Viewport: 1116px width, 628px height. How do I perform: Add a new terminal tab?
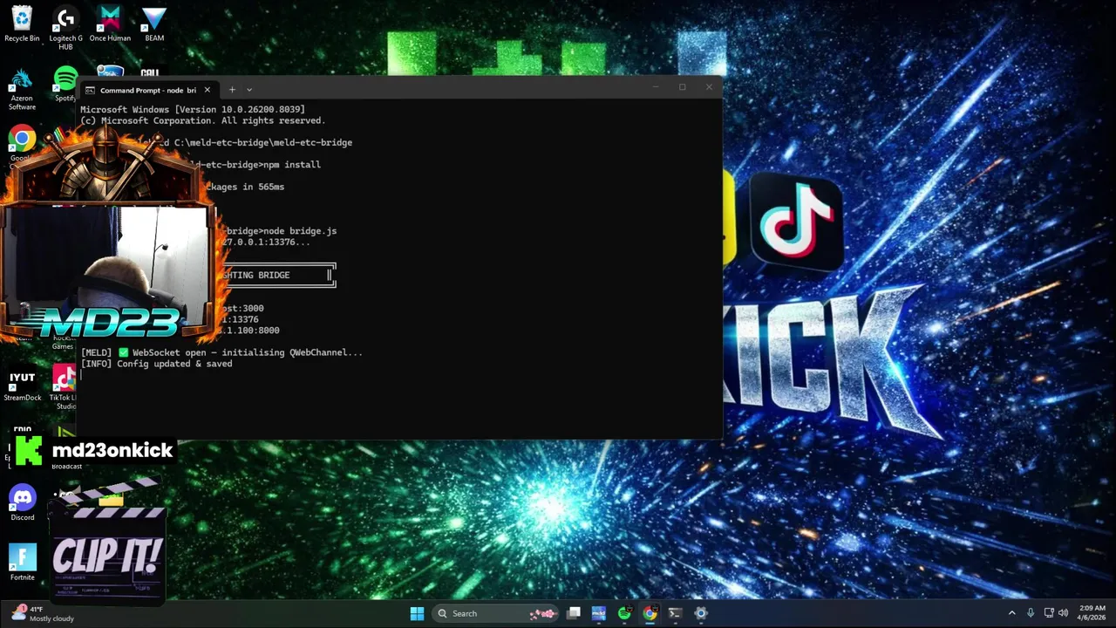click(232, 90)
